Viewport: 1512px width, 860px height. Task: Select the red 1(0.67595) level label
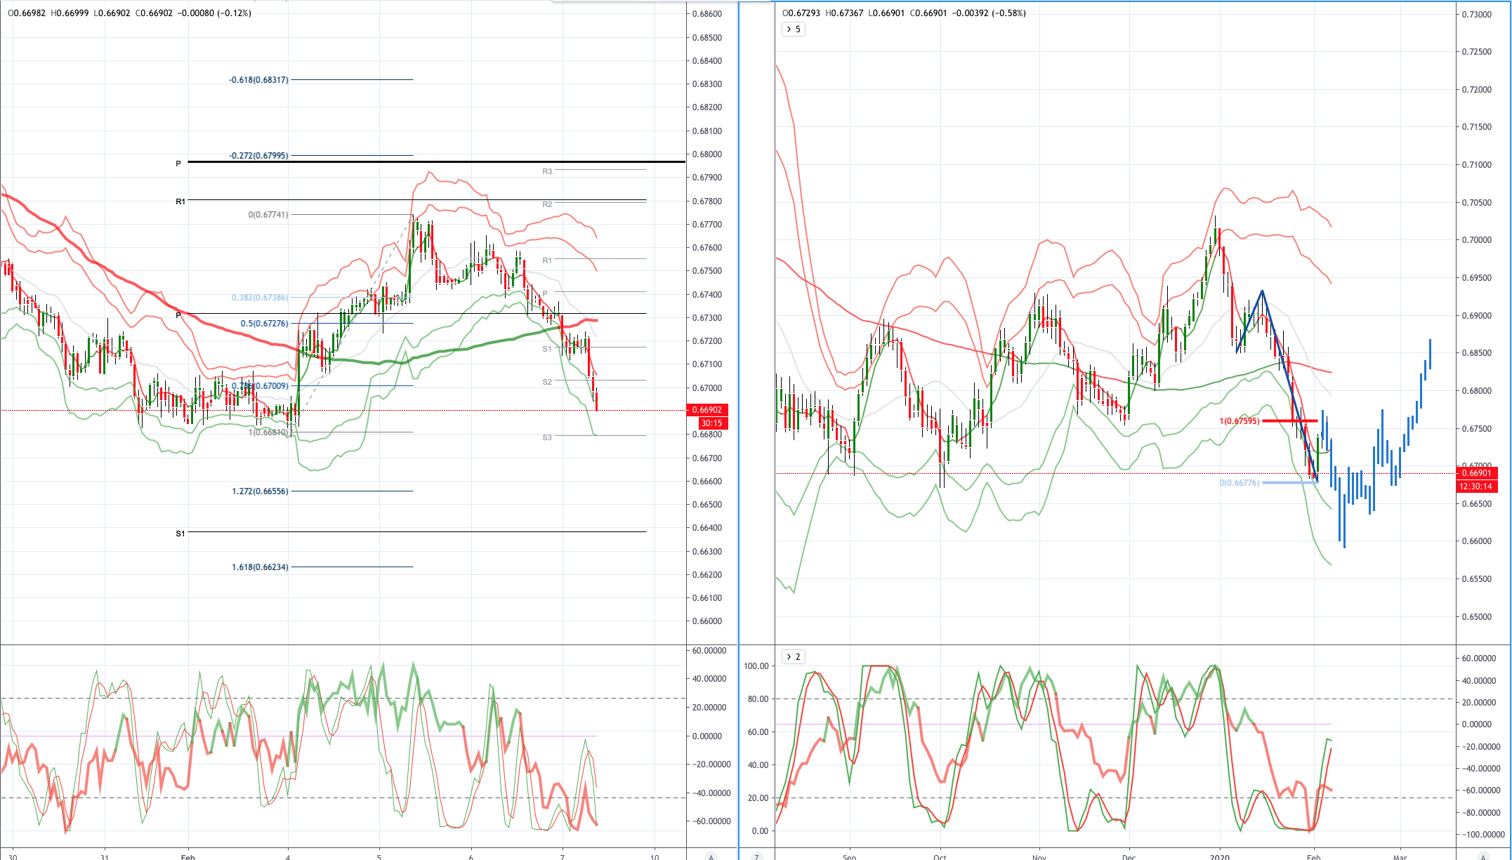1239,421
